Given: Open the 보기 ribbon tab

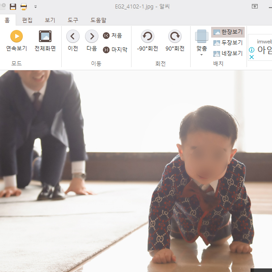Looking at the screenshot, I should [x=50, y=20].
